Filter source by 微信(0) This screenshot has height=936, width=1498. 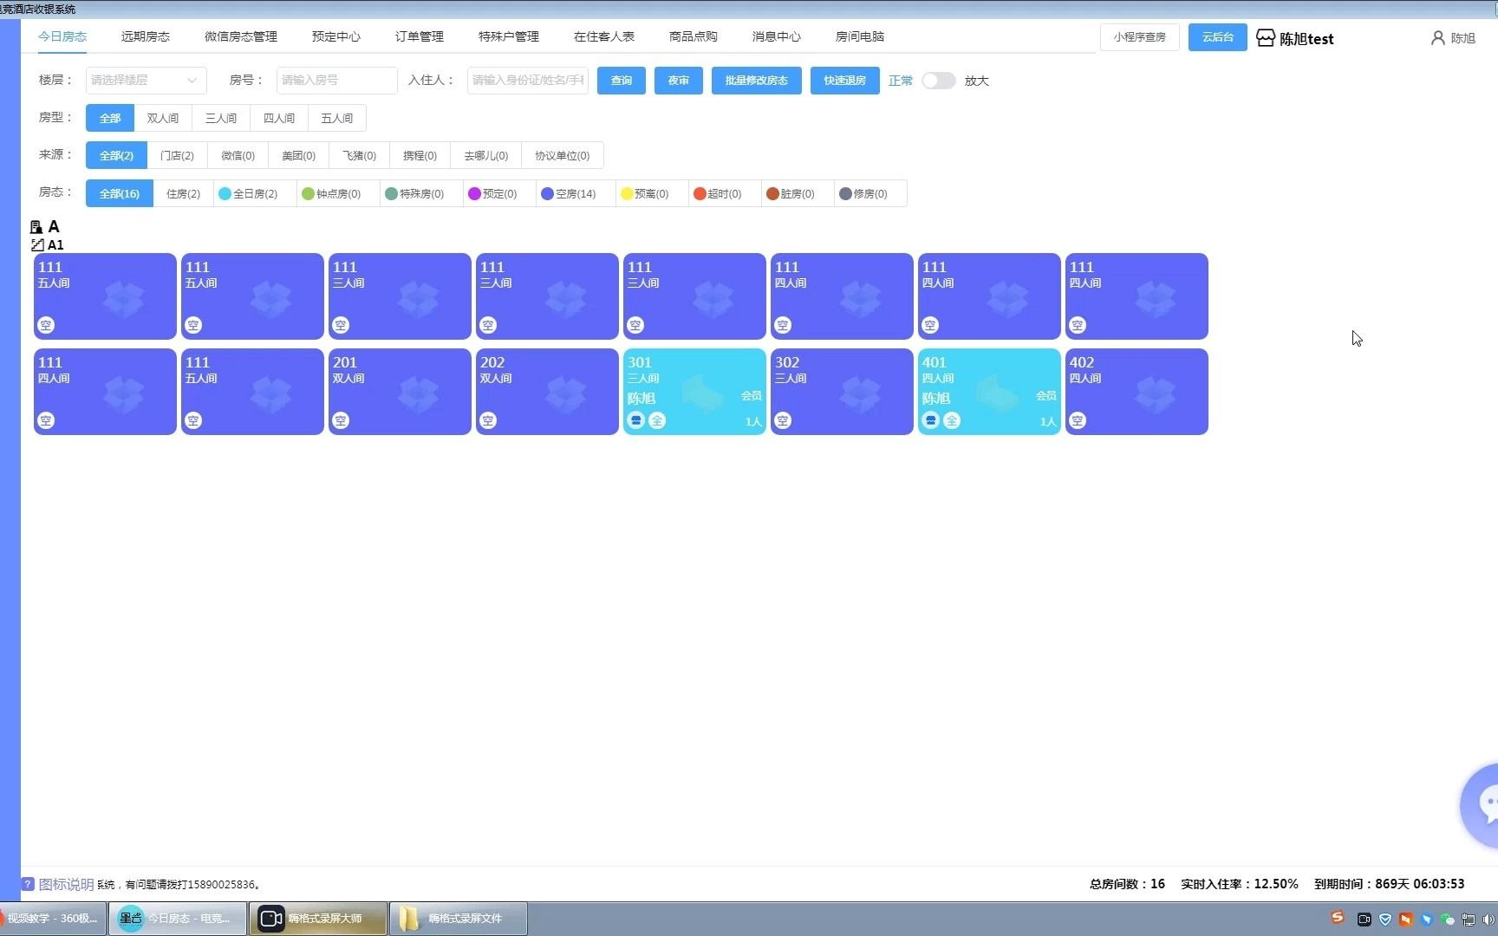[238, 156]
